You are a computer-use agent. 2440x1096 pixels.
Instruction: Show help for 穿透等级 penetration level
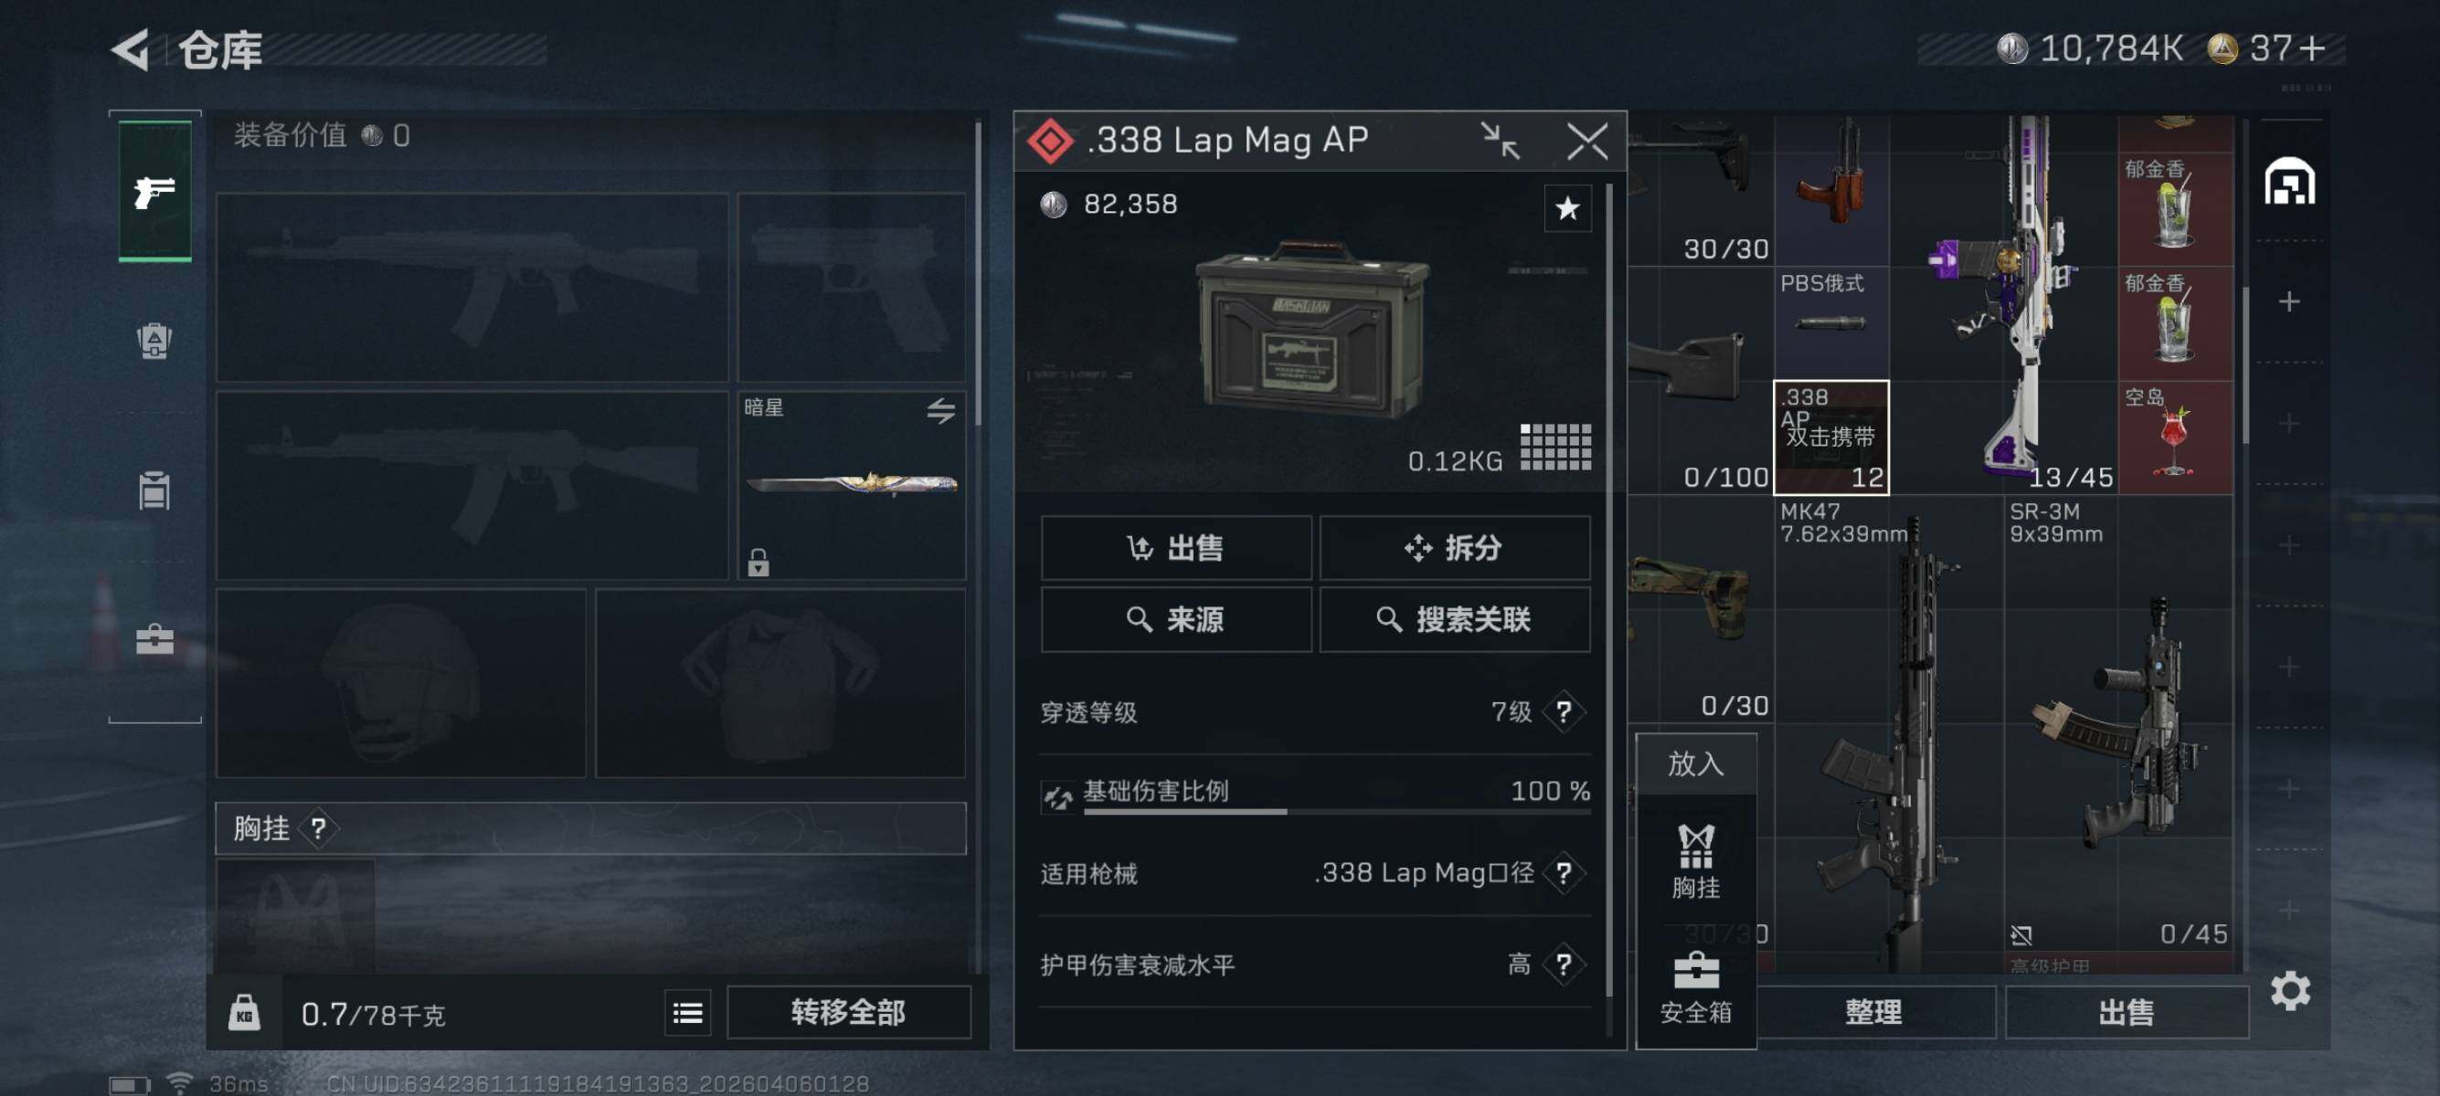pos(1564,711)
